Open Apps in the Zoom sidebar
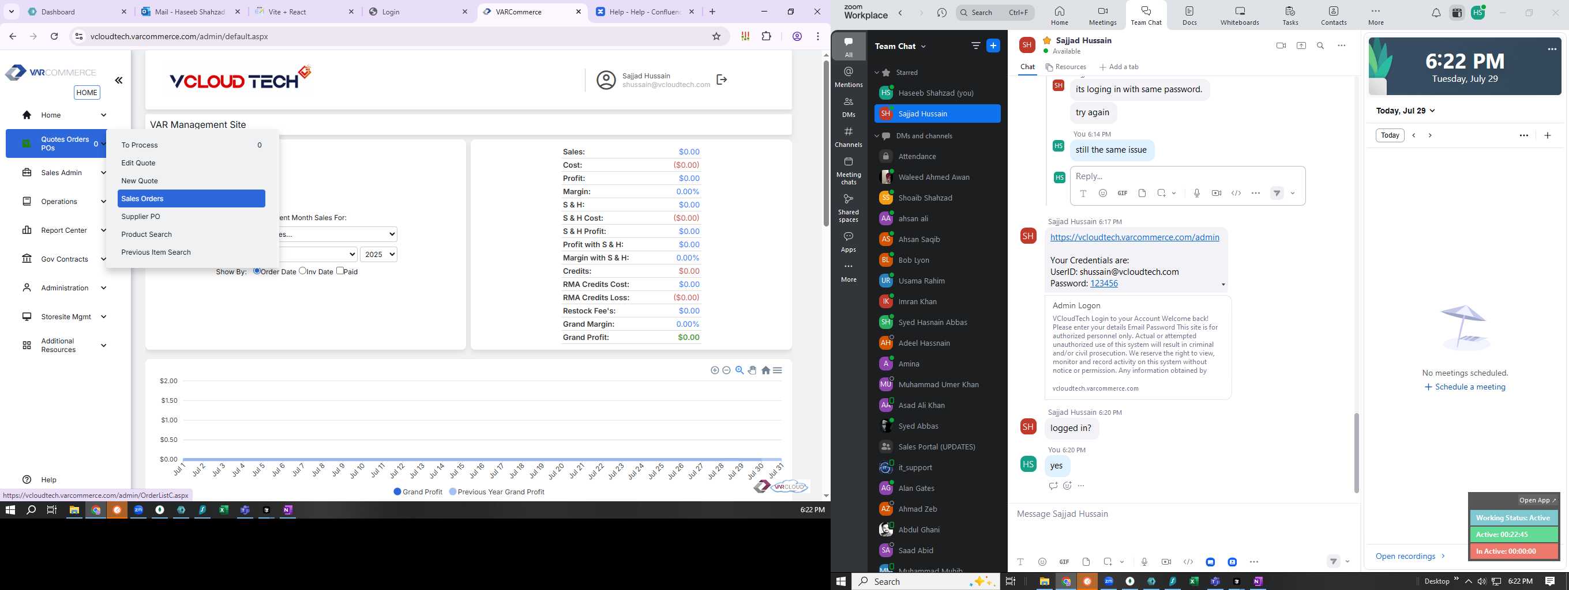Screen dimensions: 1569x590 point(849,241)
